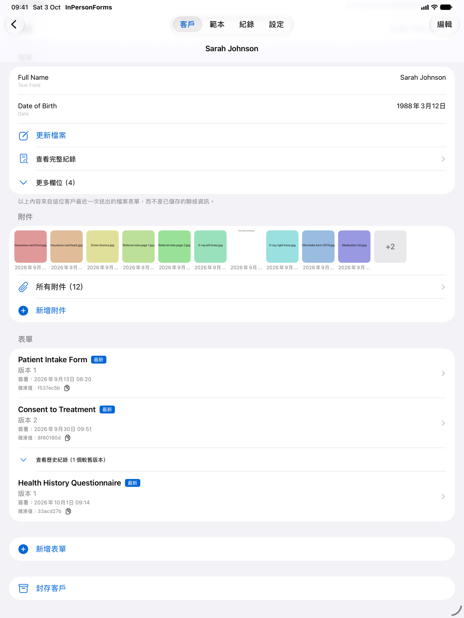Image resolution: width=464 pixels, height=618 pixels.
Task: Go back using the back arrow
Action: [14, 24]
